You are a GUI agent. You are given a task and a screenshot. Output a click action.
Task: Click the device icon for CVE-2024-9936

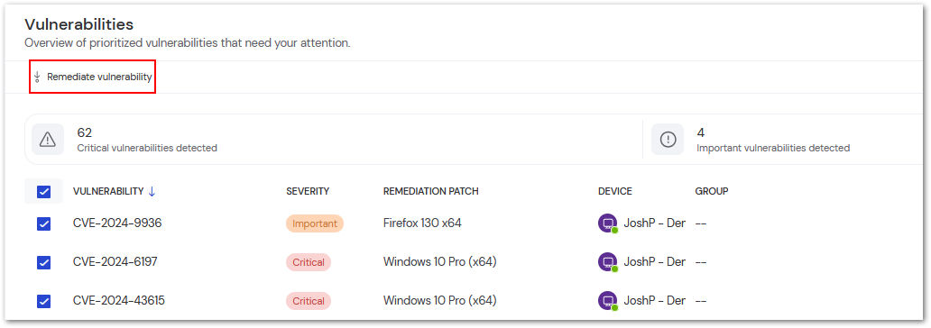(x=607, y=223)
